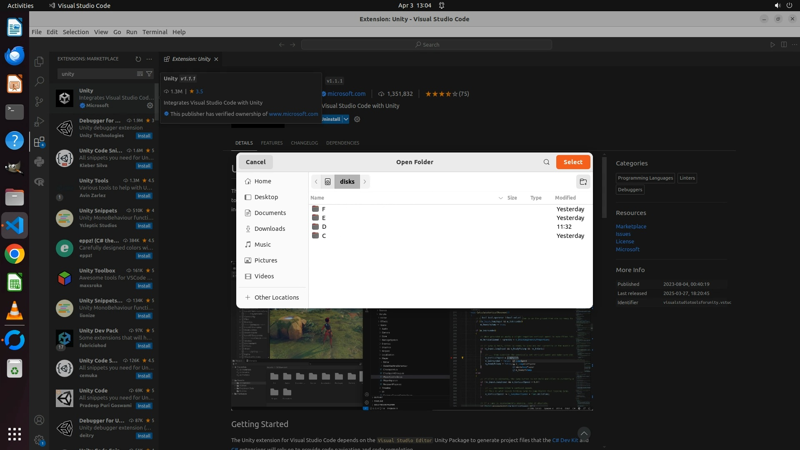Screen dimensions: 800x450
Task: Go forward in dialog path bar
Action: [365, 182]
